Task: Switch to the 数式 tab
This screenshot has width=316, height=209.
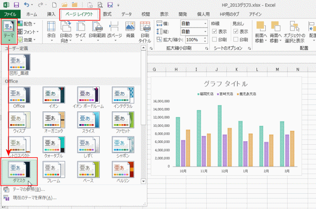Action: point(107,14)
